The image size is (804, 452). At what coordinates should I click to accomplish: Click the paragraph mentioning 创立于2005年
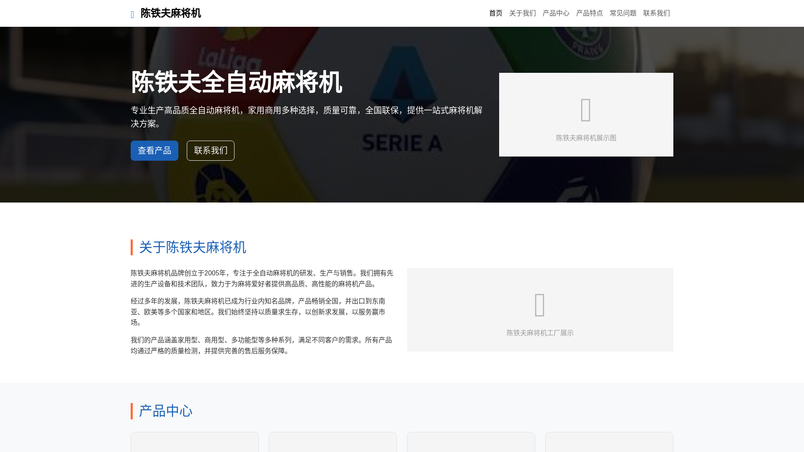pyautogui.click(x=262, y=278)
